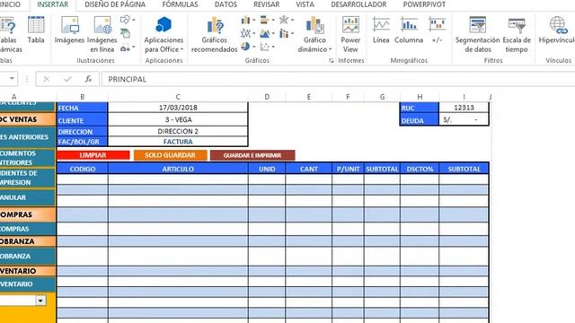Go to the FÓRMULAS tab

click(x=180, y=4)
